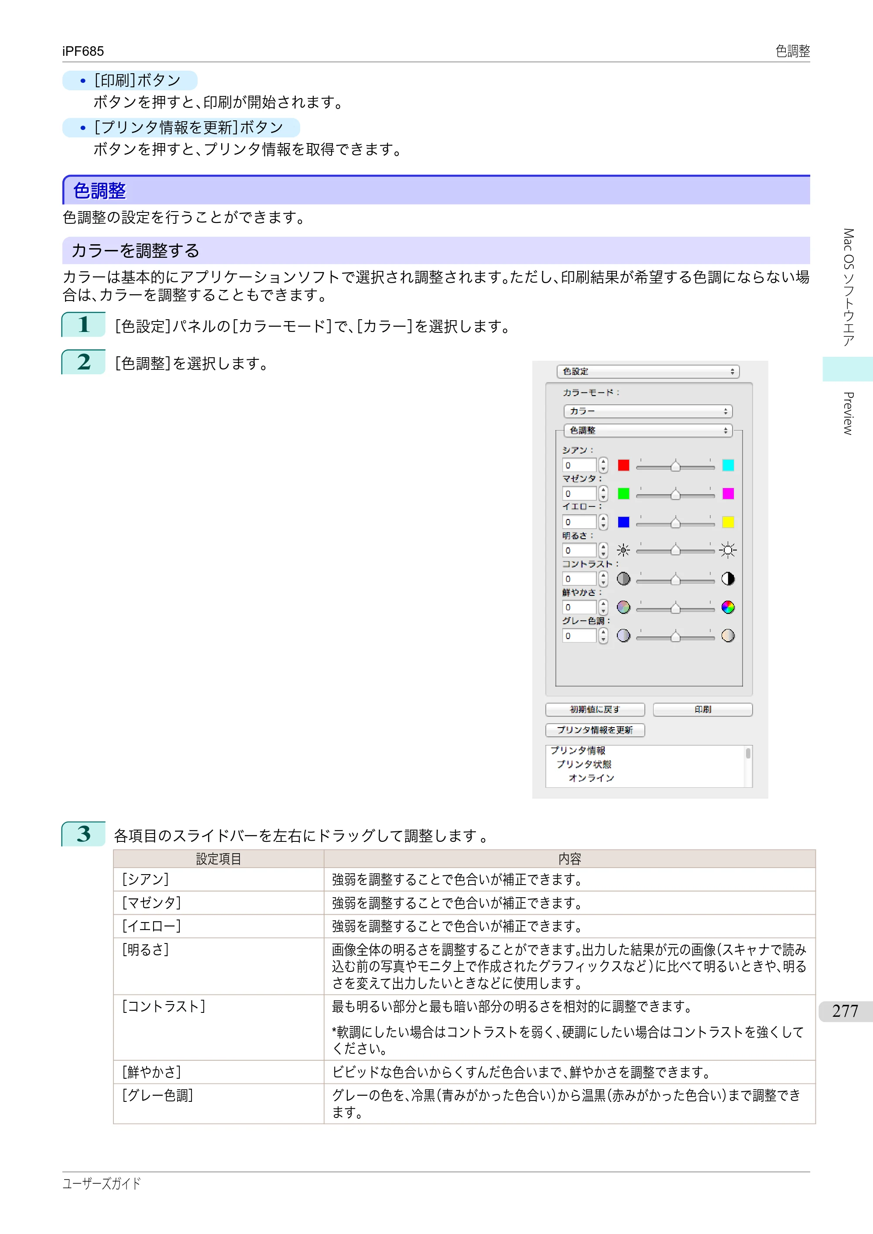873x1234 pixels.
Task: Click the blue swatch beside the Yellow slider
Action: [623, 523]
